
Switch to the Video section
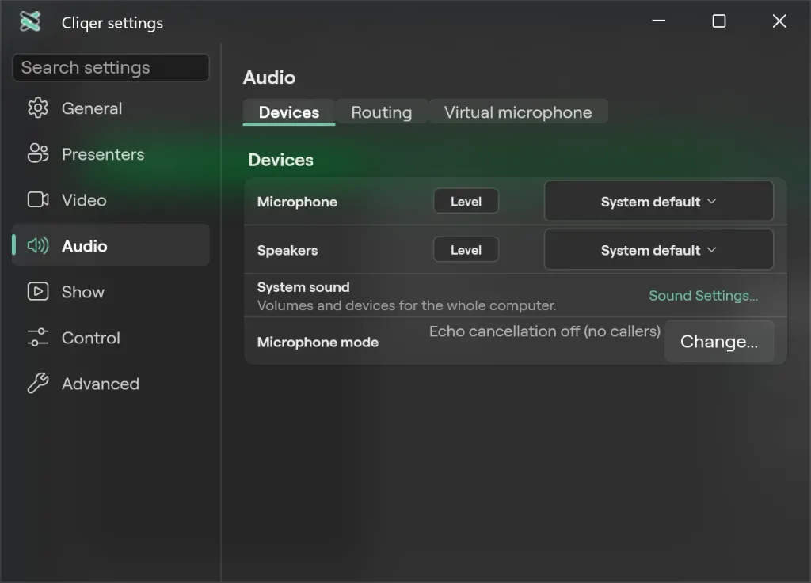(x=111, y=200)
